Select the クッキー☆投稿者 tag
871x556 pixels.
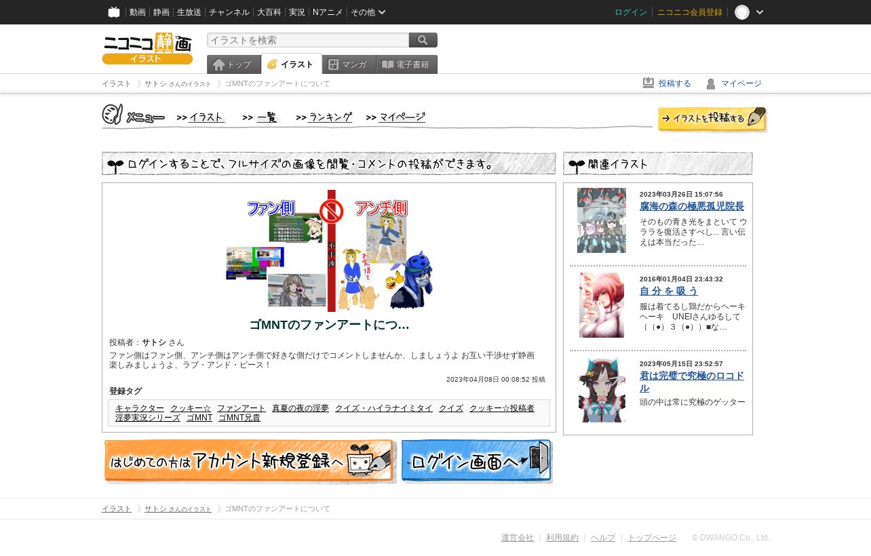click(502, 408)
